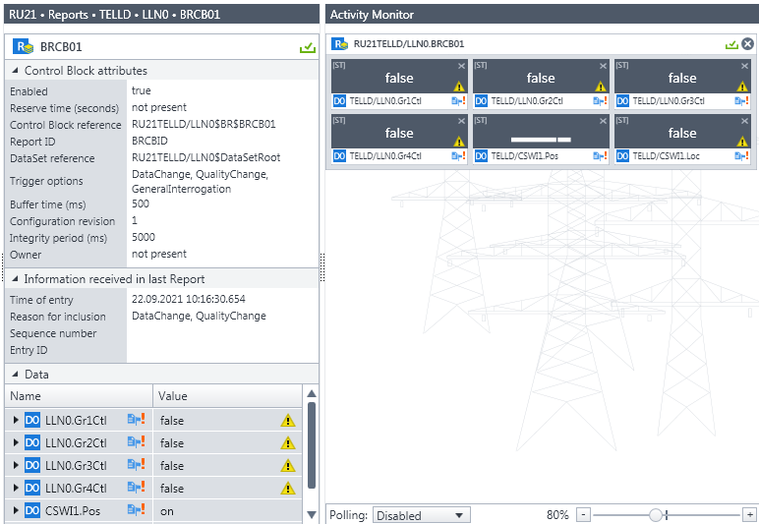Expand the LLN0.Gr1Ctl tree row

tap(16, 420)
